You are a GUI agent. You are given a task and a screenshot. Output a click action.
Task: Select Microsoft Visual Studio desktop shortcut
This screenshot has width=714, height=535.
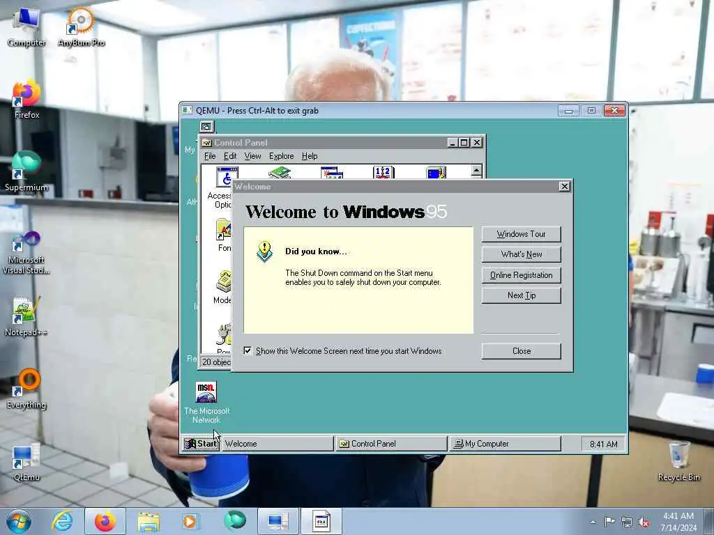[26, 252]
